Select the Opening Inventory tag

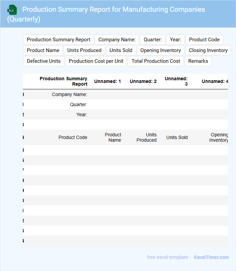(161, 50)
